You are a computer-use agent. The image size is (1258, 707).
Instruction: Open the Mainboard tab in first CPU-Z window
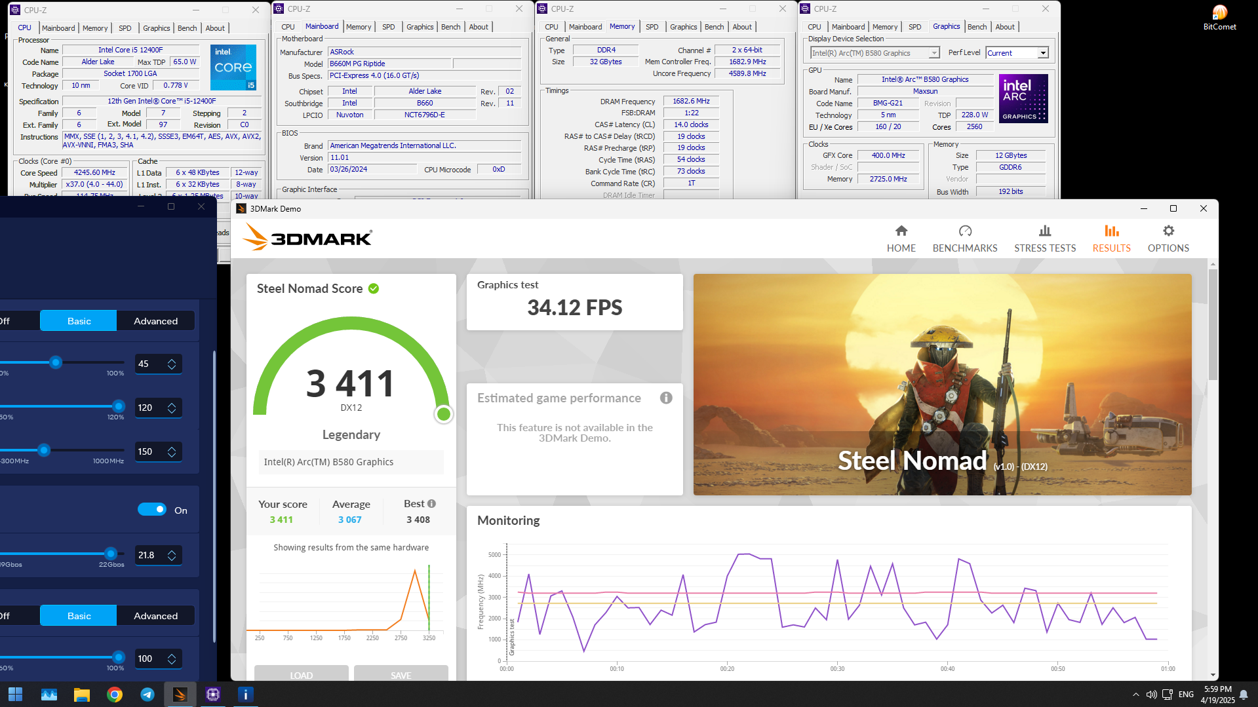click(58, 28)
